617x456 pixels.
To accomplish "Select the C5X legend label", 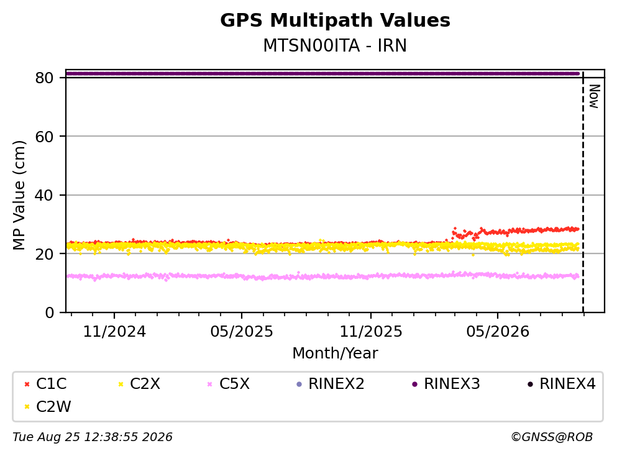I will [x=234, y=384].
